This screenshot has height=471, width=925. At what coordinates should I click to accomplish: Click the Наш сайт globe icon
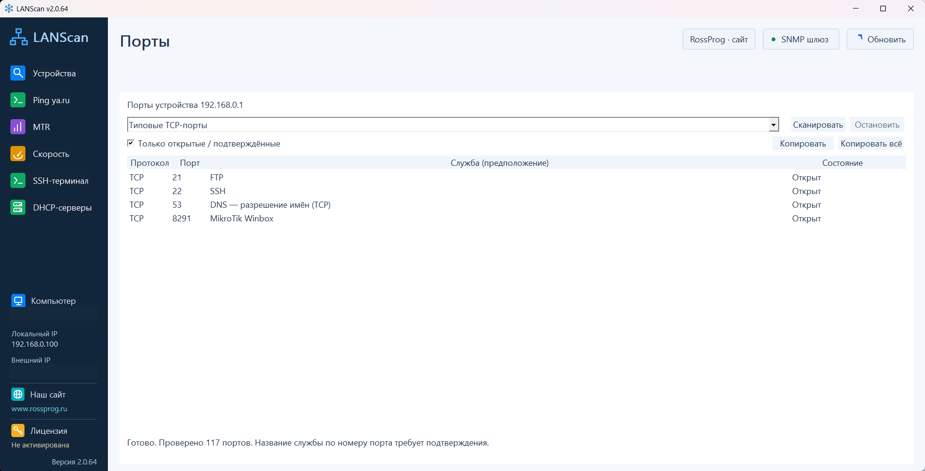coord(18,394)
